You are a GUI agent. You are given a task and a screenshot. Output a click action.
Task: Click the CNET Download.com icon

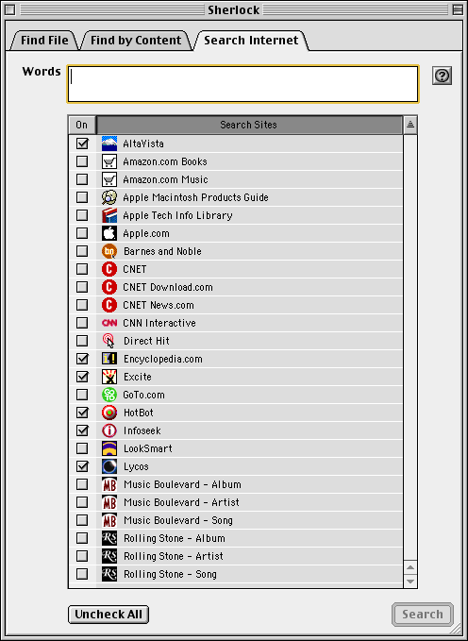(x=109, y=287)
